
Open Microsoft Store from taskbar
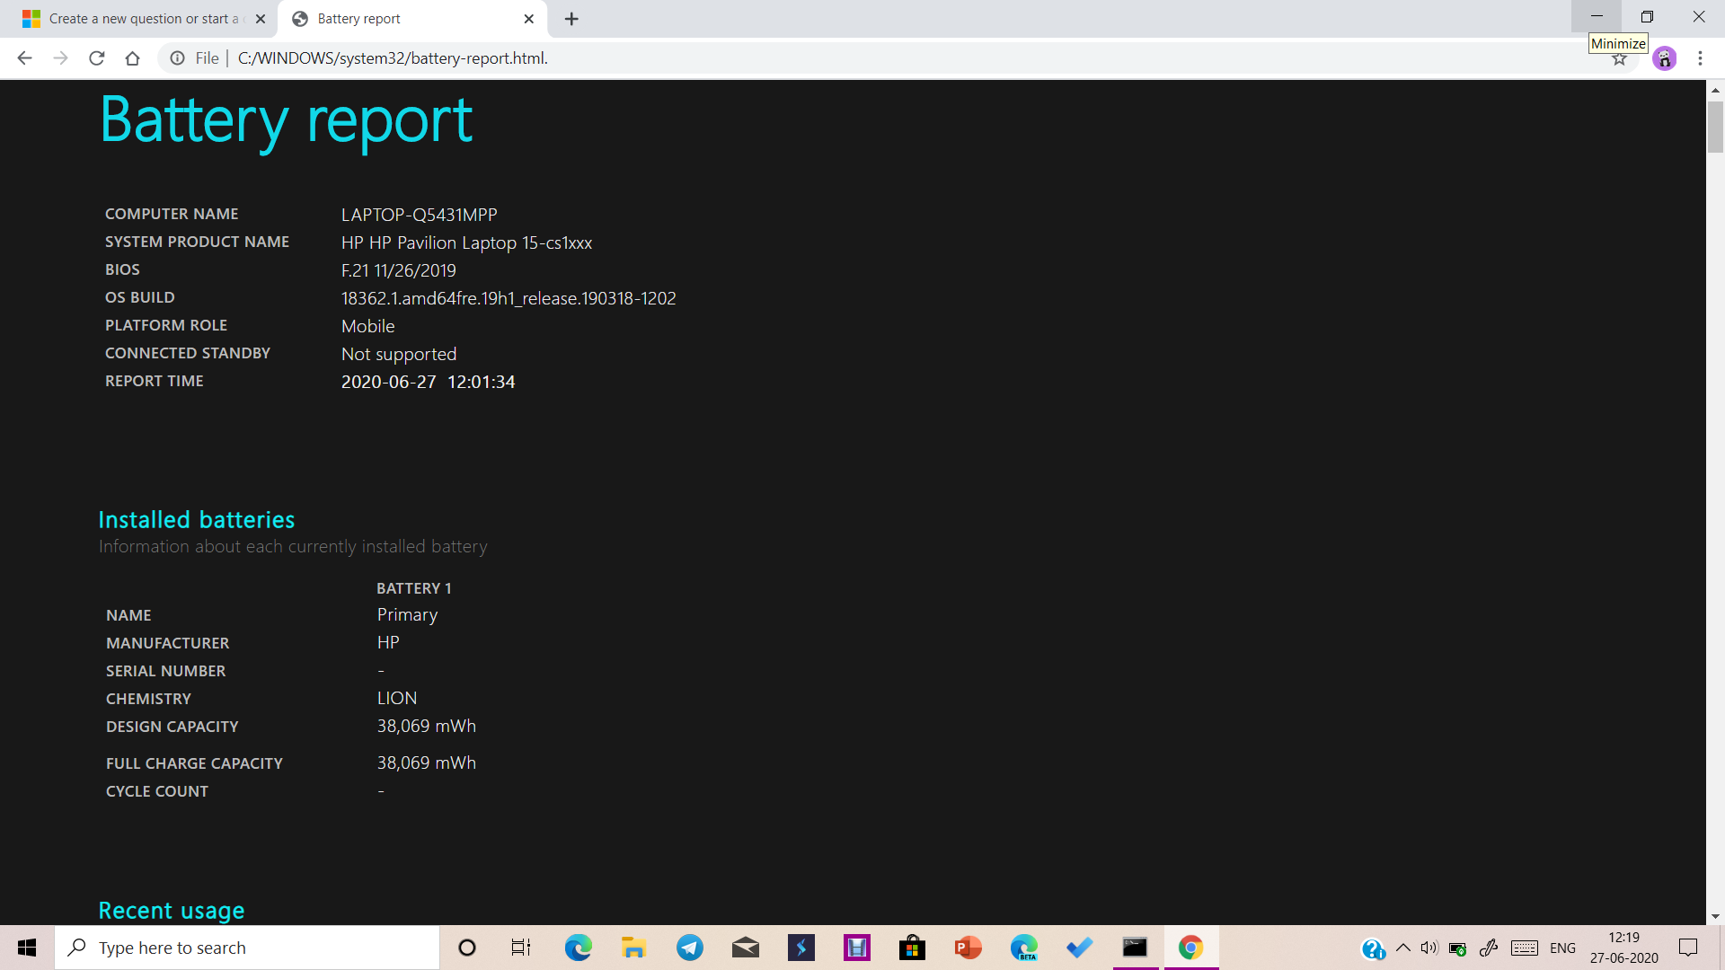pos(912,948)
